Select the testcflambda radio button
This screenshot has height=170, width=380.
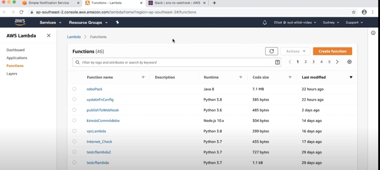pyautogui.click(x=74, y=162)
